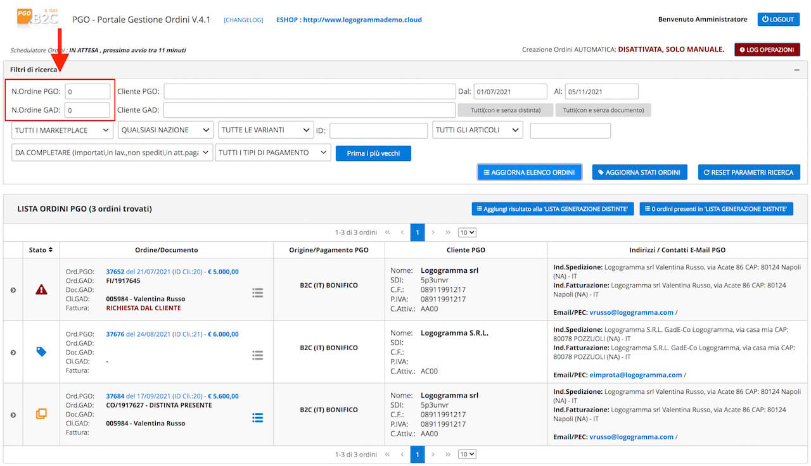Select page 1 in top pagination
The height and width of the screenshot is (466, 811).
tap(417, 232)
